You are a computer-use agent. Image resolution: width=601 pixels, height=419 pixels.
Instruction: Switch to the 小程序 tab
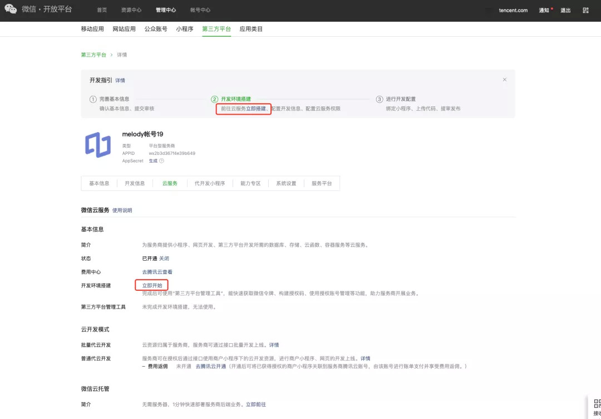point(185,29)
